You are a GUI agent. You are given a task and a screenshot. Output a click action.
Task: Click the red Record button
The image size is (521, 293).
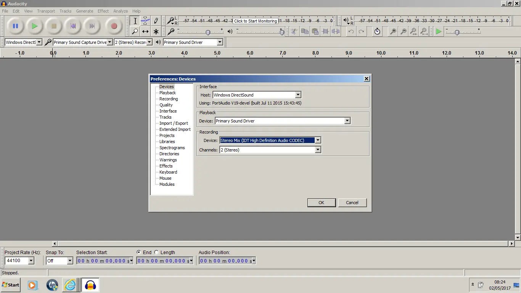(114, 26)
